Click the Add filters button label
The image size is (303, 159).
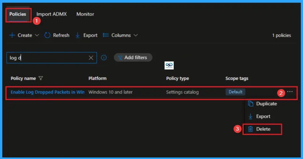[x=136, y=58]
